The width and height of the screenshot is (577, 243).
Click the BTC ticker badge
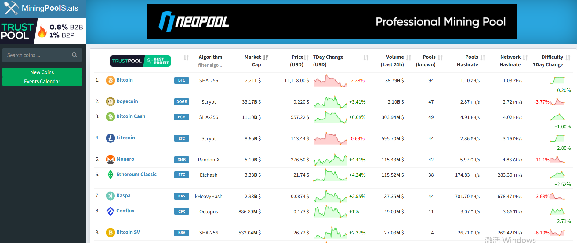[x=182, y=80]
